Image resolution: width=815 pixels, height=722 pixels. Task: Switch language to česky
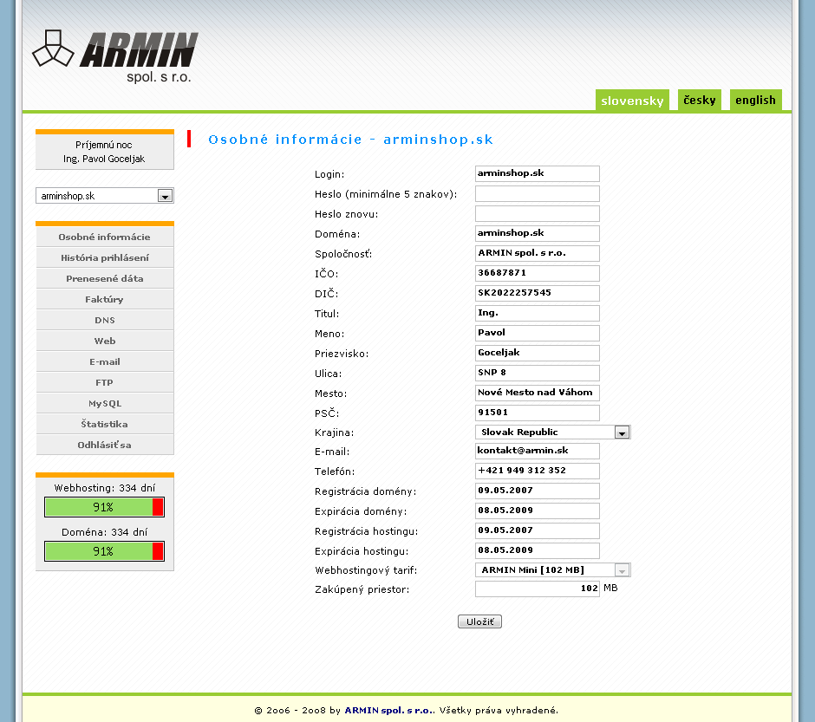699,101
